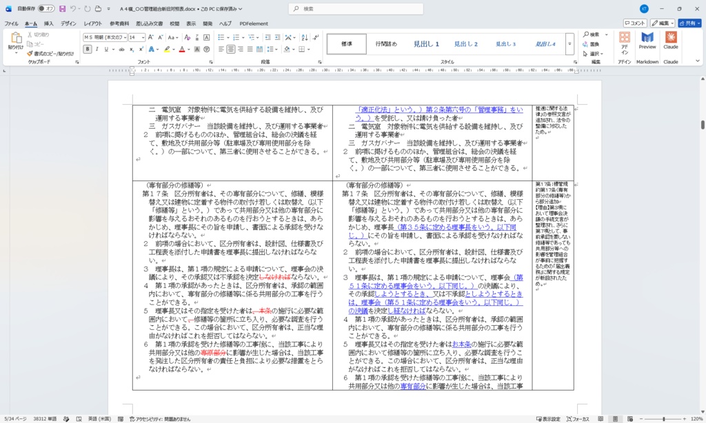The width and height of the screenshot is (706, 423).
Task: Click the clear all formatting icon
Action: pyautogui.click(x=188, y=37)
